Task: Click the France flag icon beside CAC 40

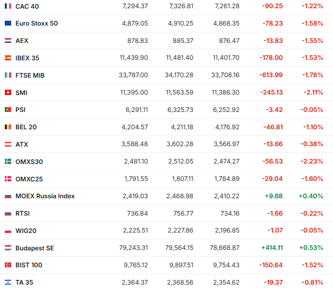Action: (x=8, y=6)
